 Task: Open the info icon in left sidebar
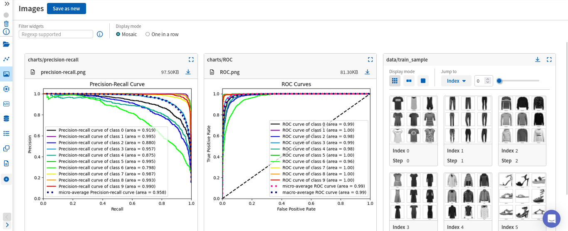(6, 32)
